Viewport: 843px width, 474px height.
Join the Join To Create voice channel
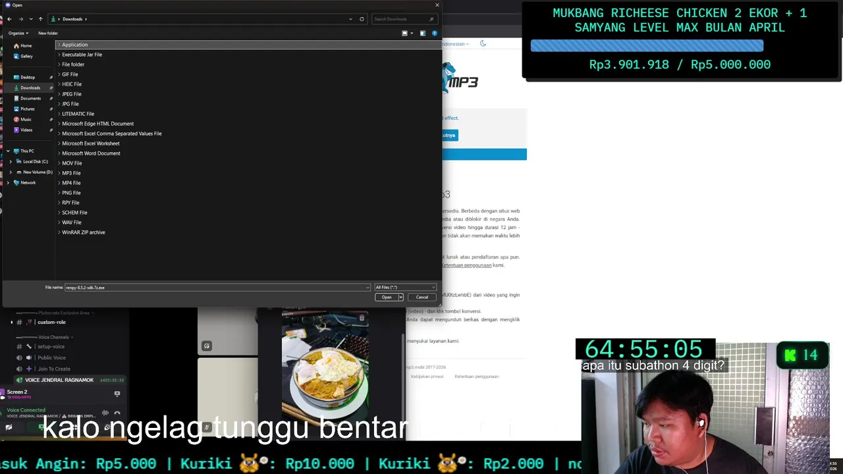point(54,369)
